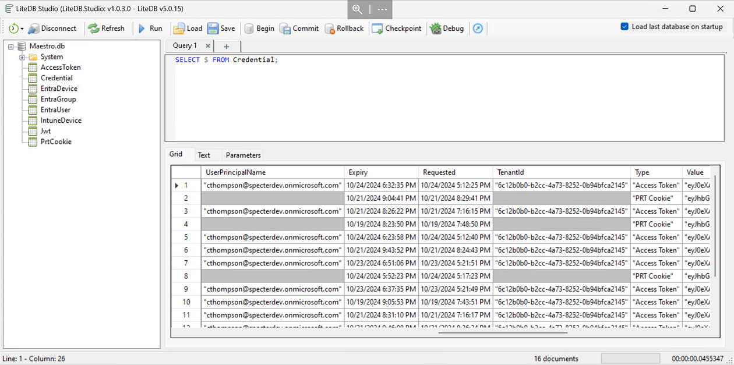734x365 pixels.
Task: Select row header number 4
Action: click(x=186, y=224)
